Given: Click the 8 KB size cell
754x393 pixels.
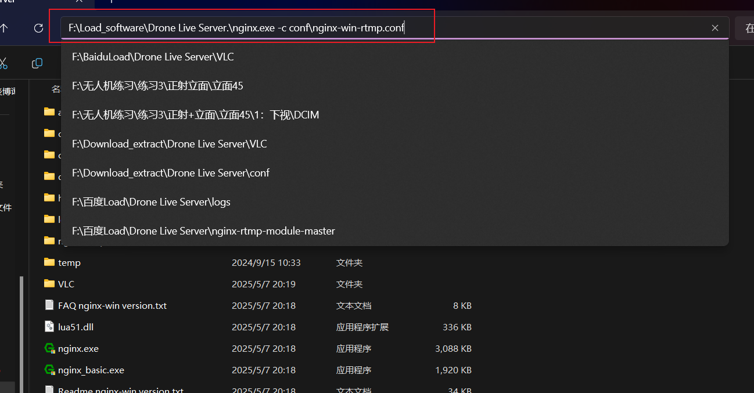Looking at the screenshot, I should (x=462, y=306).
